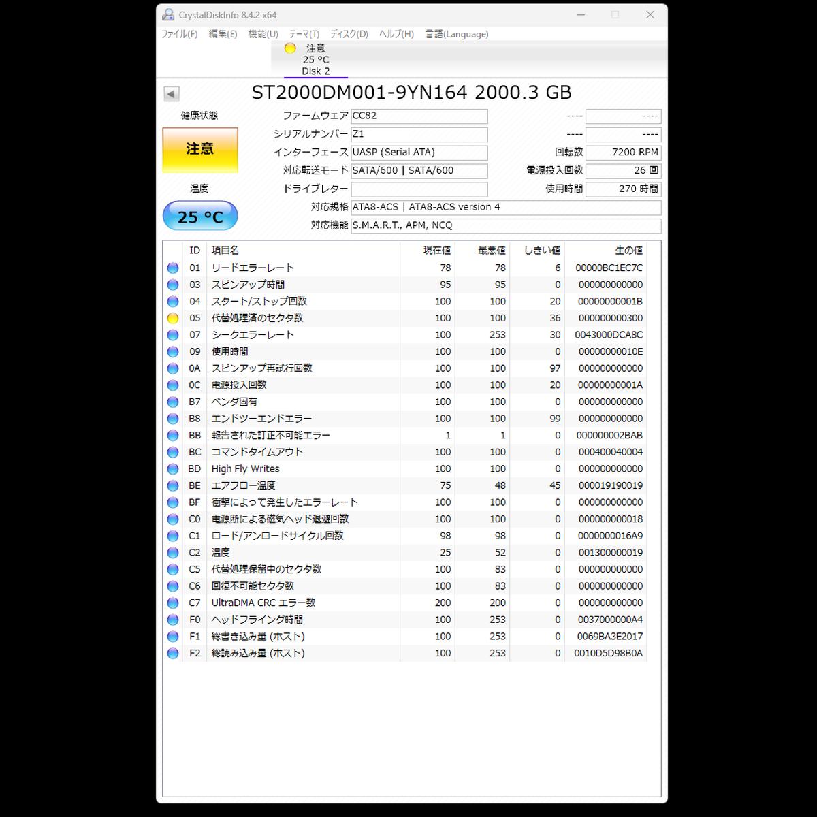Screen dimensions: 817x817
Task: Open the ファイル(F) menu
Action: pyautogui.click(x=179, y=34)
